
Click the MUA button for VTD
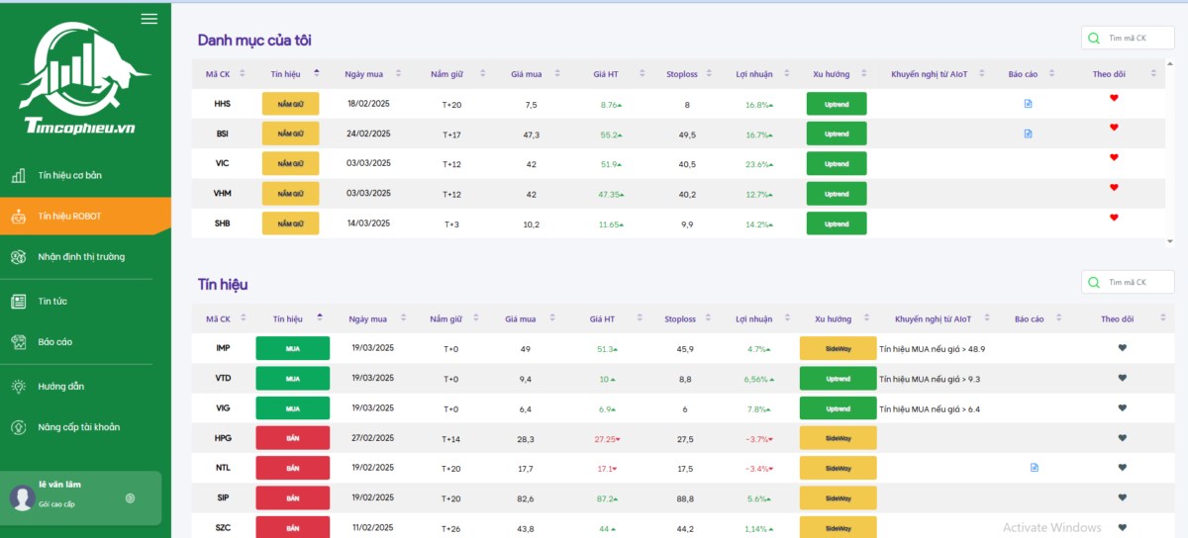tap(292, 378)
